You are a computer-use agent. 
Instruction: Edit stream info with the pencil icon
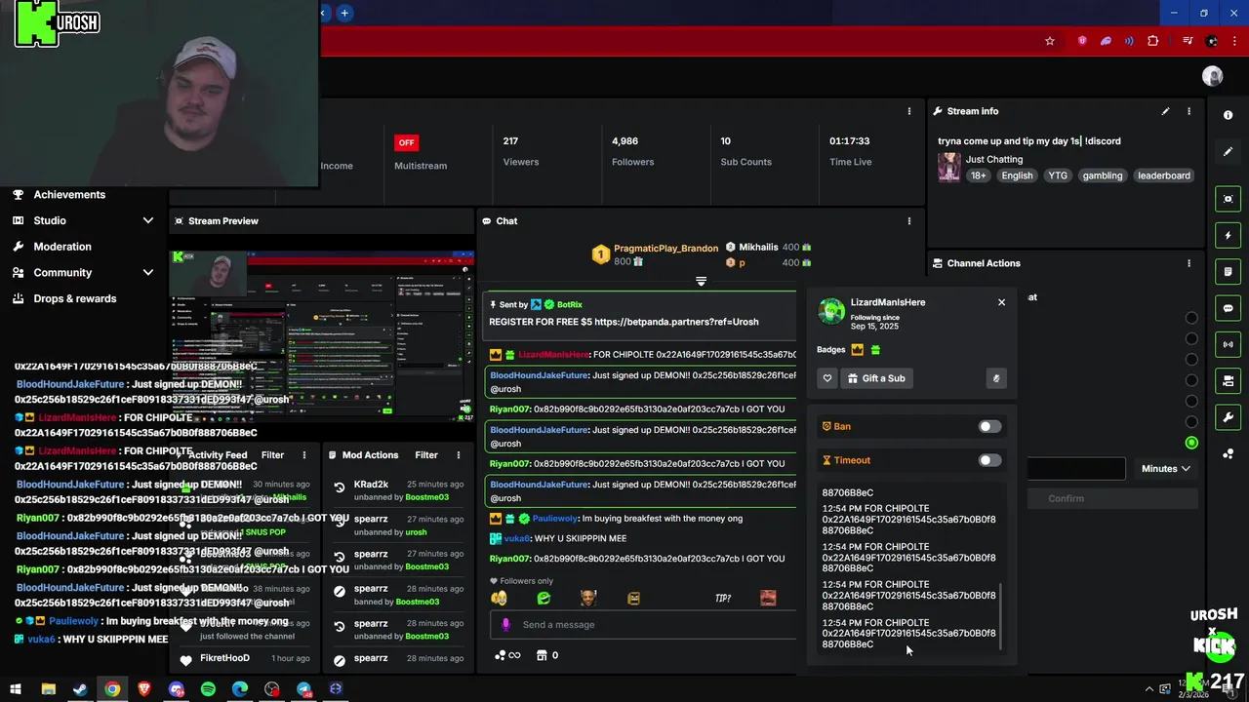pyautogui.click(x=1165, y=111)
